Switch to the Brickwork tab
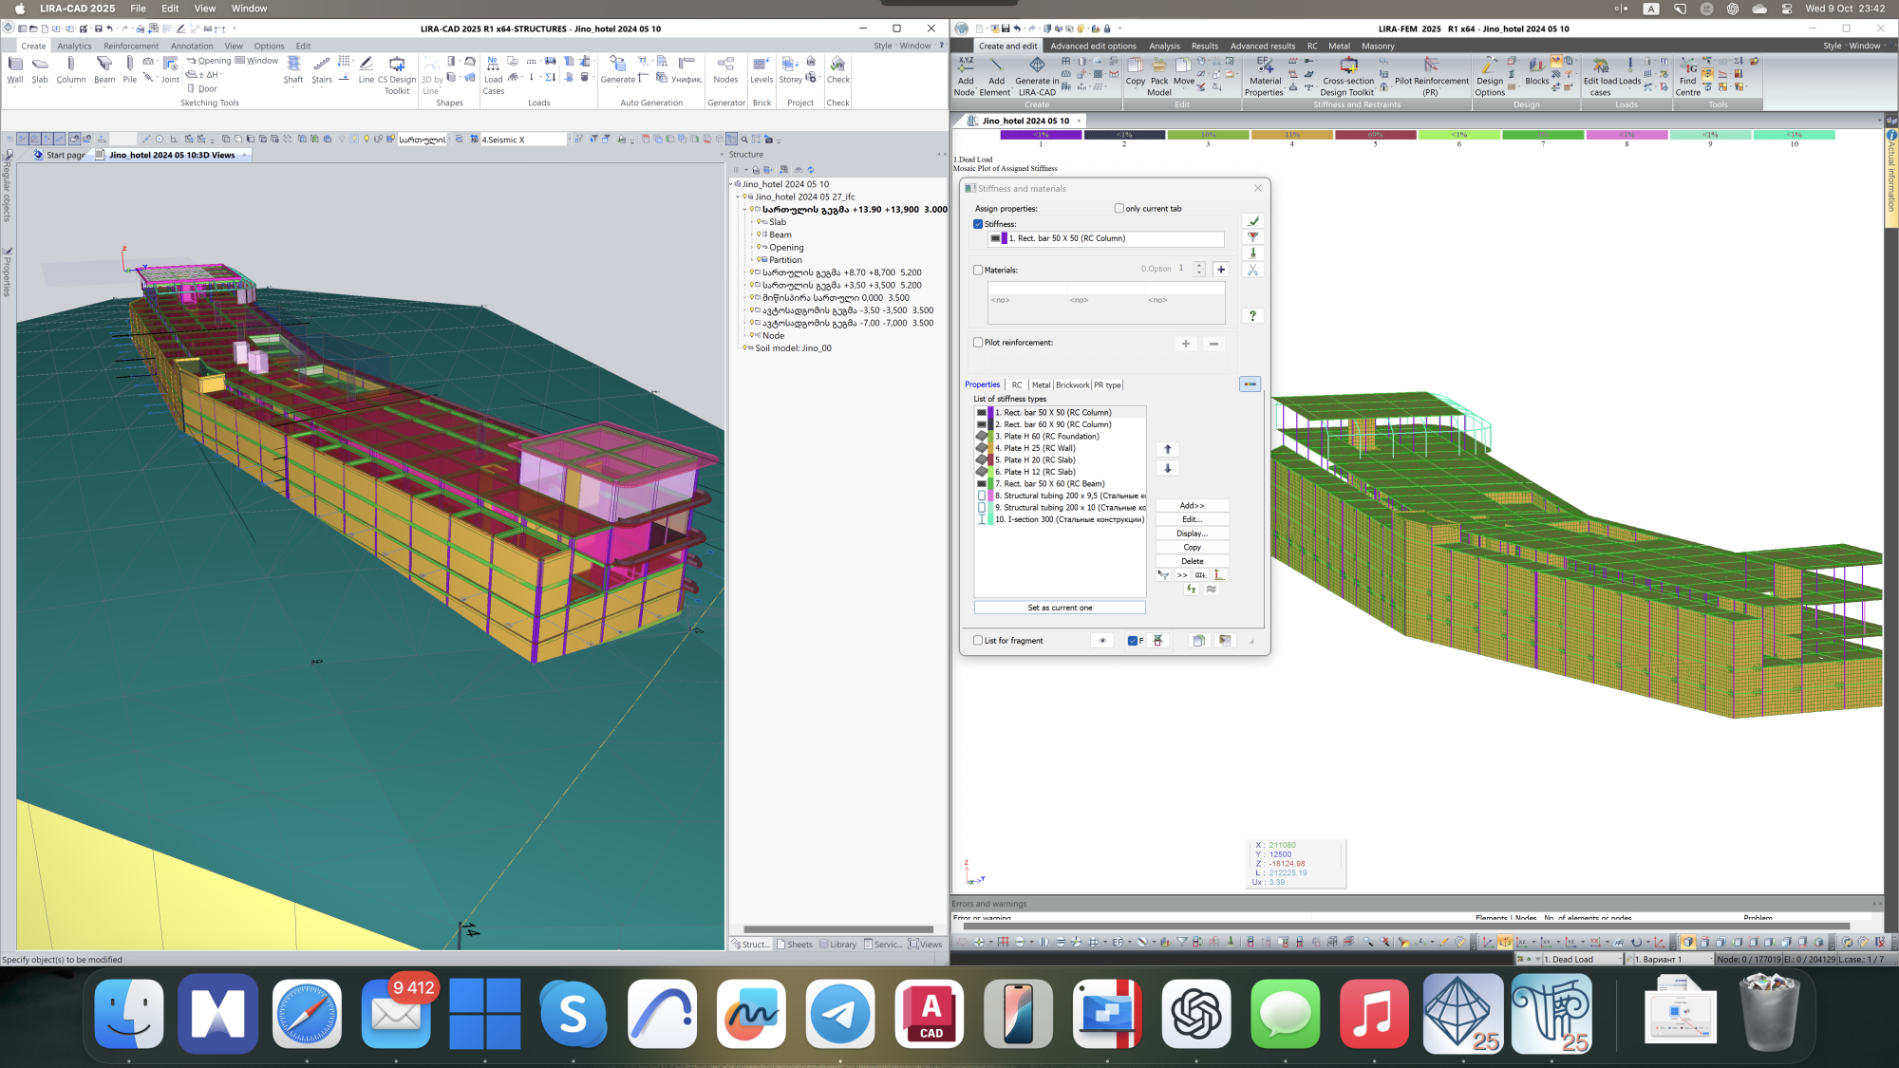The image size is (1899, 1068). [x=1072, y=385]
